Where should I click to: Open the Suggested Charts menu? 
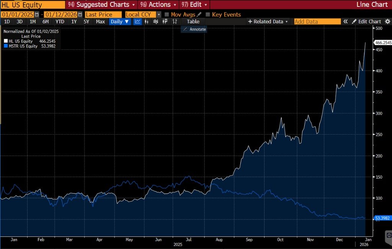pos(101,5)
